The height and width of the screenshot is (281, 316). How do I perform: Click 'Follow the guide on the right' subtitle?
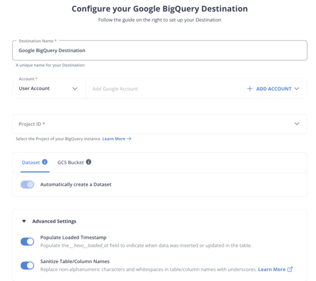160,20
